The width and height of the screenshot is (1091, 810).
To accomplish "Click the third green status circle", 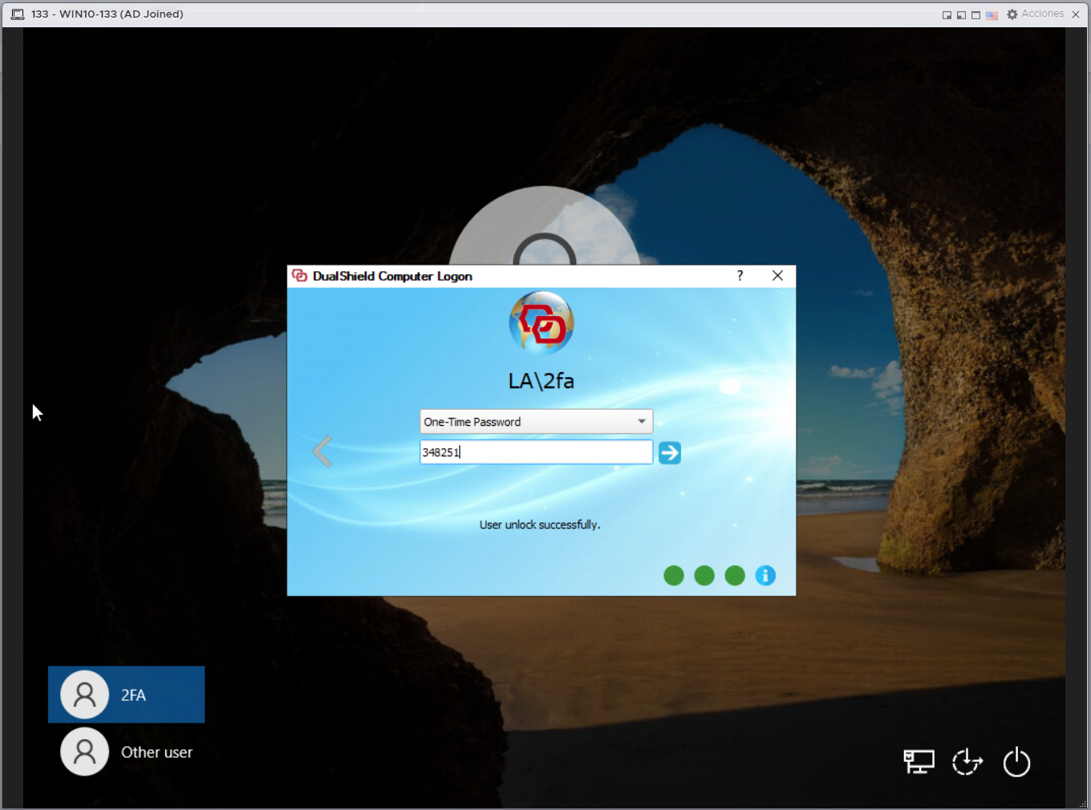I will 735,575.
